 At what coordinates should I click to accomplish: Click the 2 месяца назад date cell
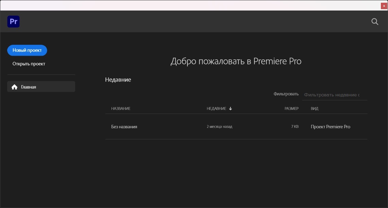click(219, 127)
